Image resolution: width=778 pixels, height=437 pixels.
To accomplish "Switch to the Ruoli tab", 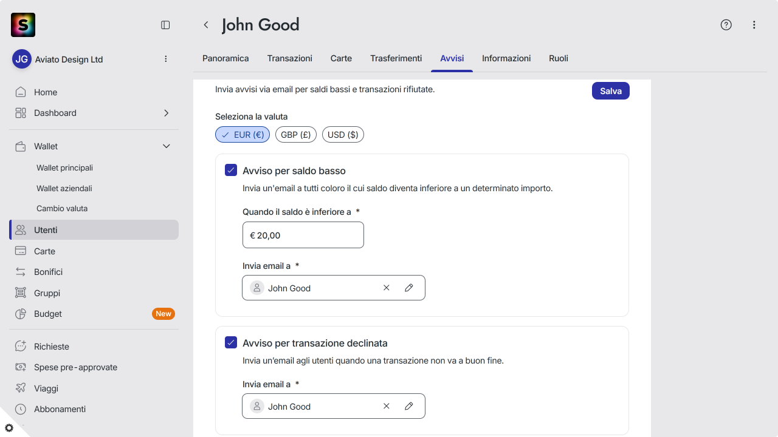I will coord(559,58).
